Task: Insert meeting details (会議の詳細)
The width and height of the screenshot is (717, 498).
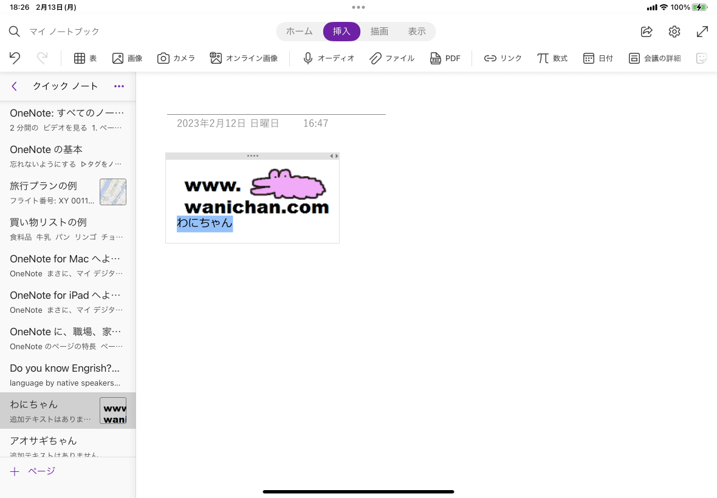Action: pos(654,58)
